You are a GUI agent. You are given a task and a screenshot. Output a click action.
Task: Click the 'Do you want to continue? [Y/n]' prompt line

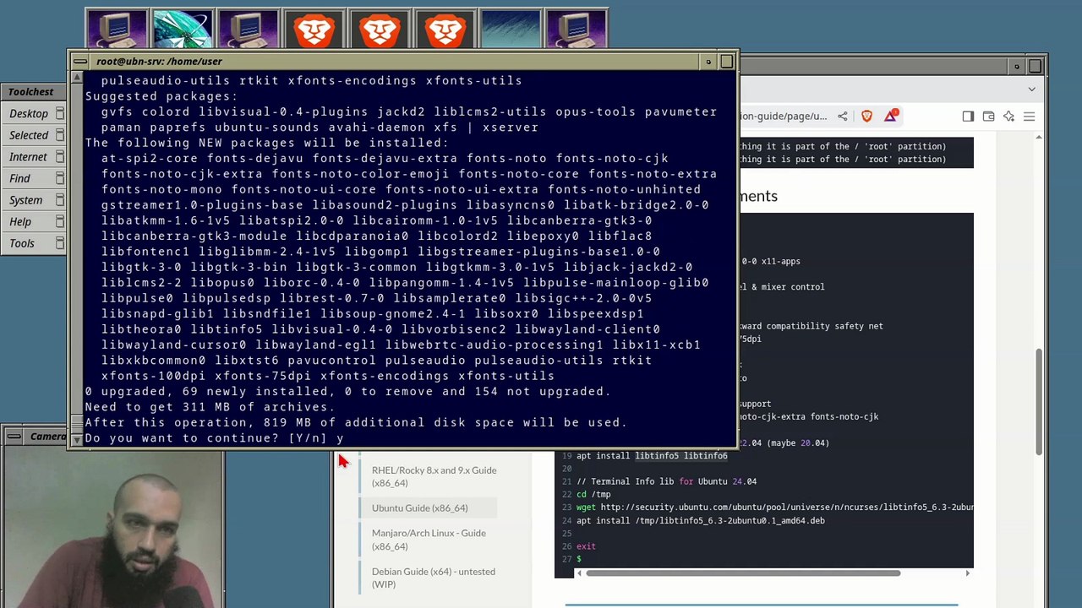click(x=214, y=437)
